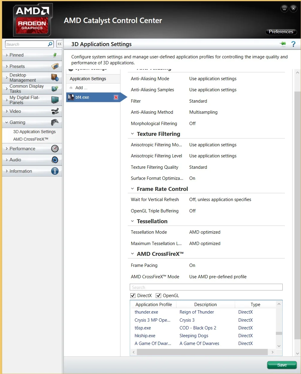Click the Performance gauge icon
Image resolution: width=301 pixels, height=374 pixels.
pos(55,149)
